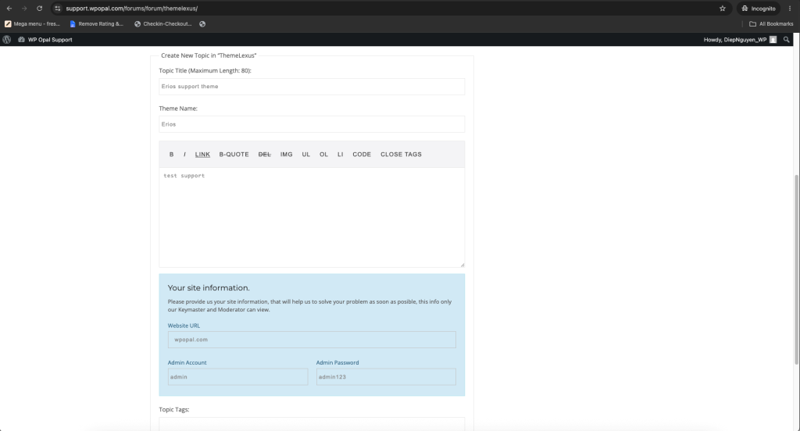Open the Mega menu bookmark

coord(32,24)
